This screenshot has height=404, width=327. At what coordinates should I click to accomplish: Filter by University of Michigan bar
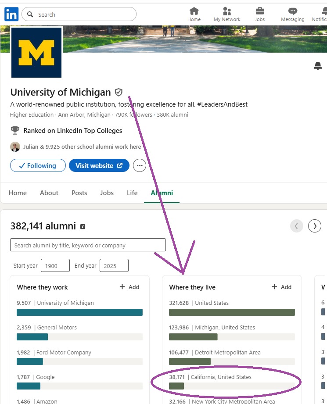point(80,312)
